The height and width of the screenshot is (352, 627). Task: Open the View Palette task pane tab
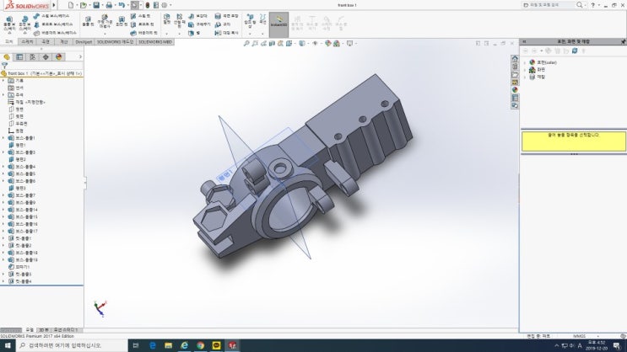pyautogui.click(x=515, y=83)
